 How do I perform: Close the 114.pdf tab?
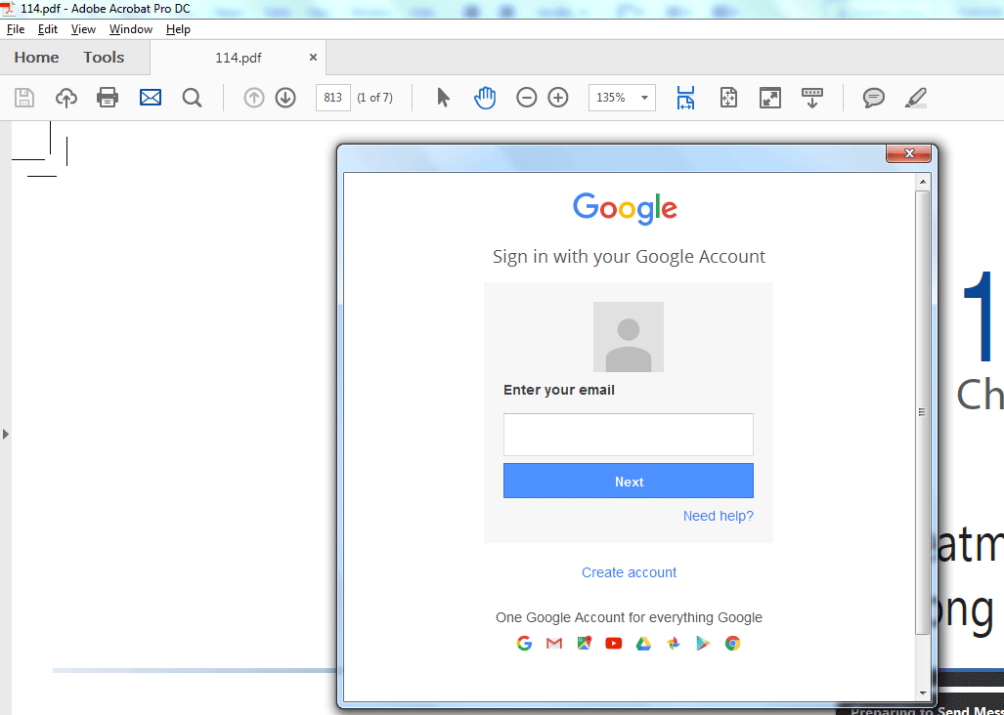click(313, 58)
